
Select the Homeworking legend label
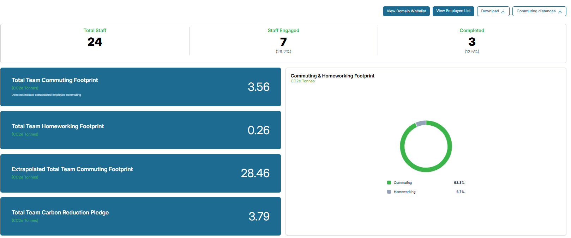[404, 192]
